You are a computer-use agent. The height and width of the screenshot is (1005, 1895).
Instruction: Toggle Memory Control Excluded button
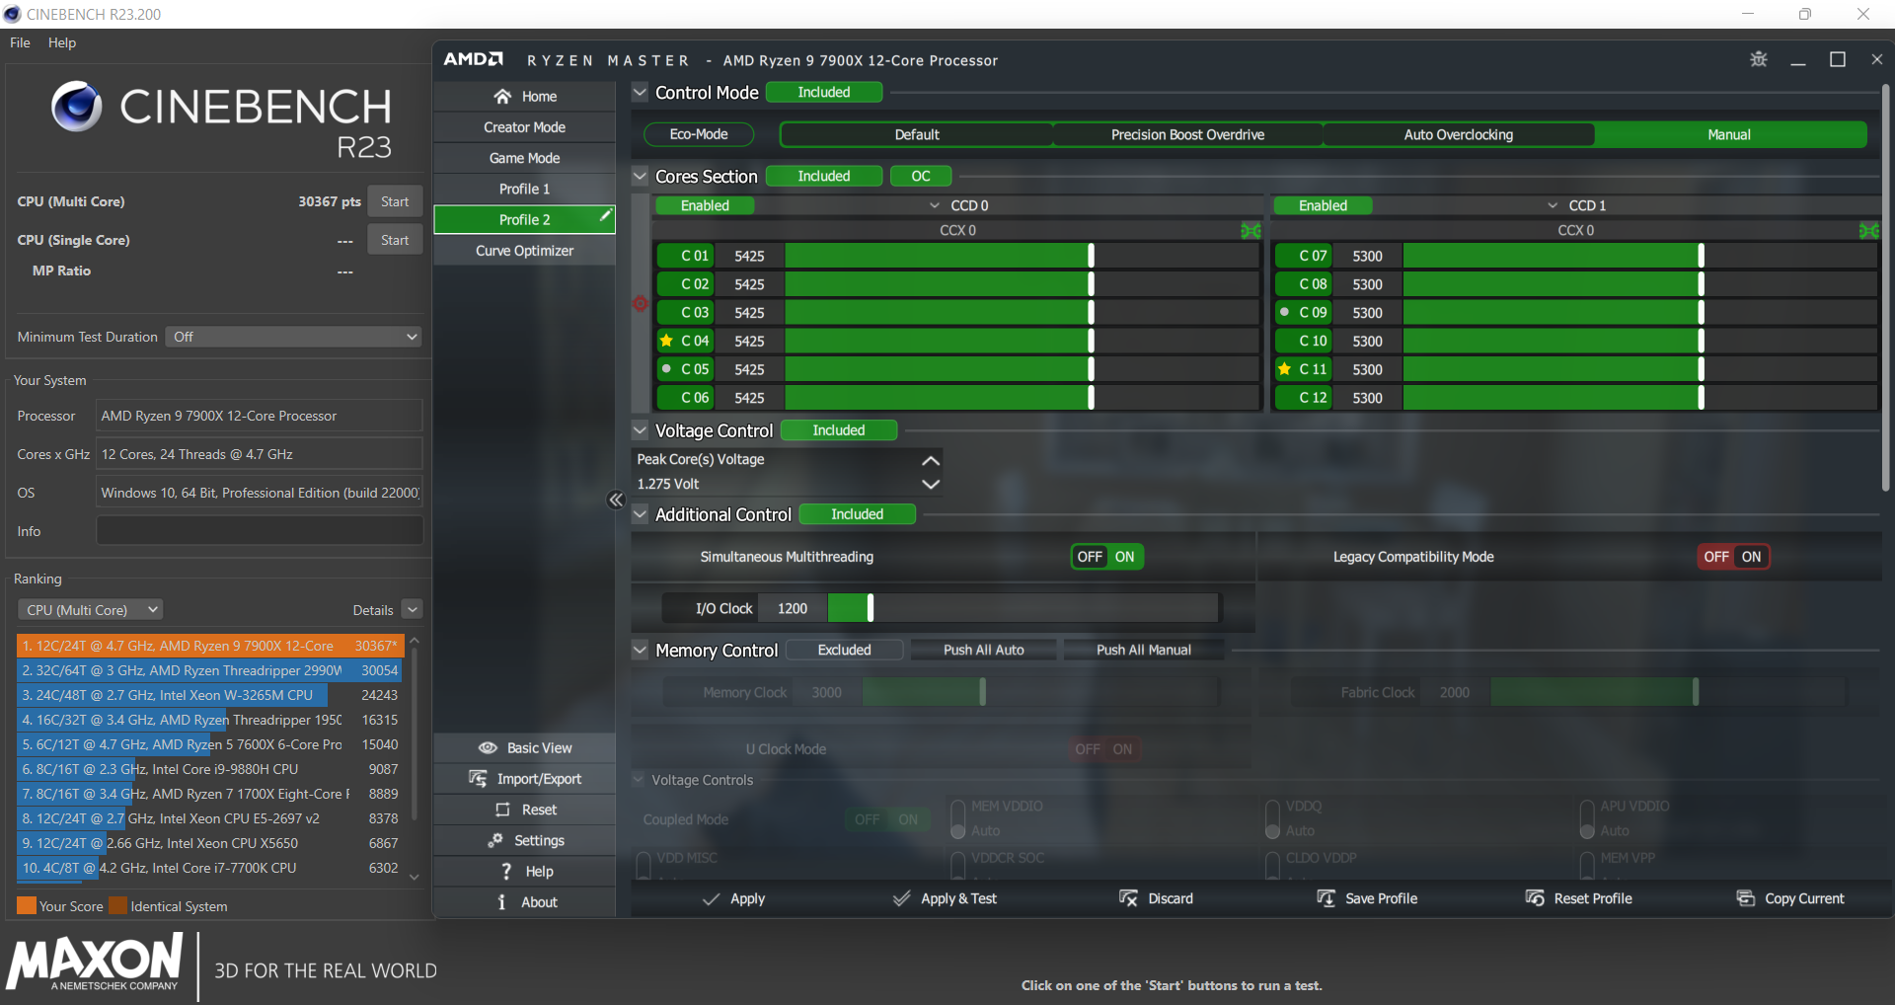coord(845,650)
